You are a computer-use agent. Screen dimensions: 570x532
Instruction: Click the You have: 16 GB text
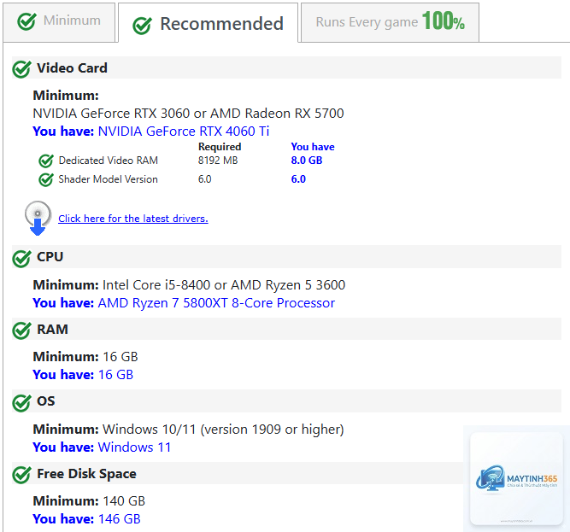83,375
